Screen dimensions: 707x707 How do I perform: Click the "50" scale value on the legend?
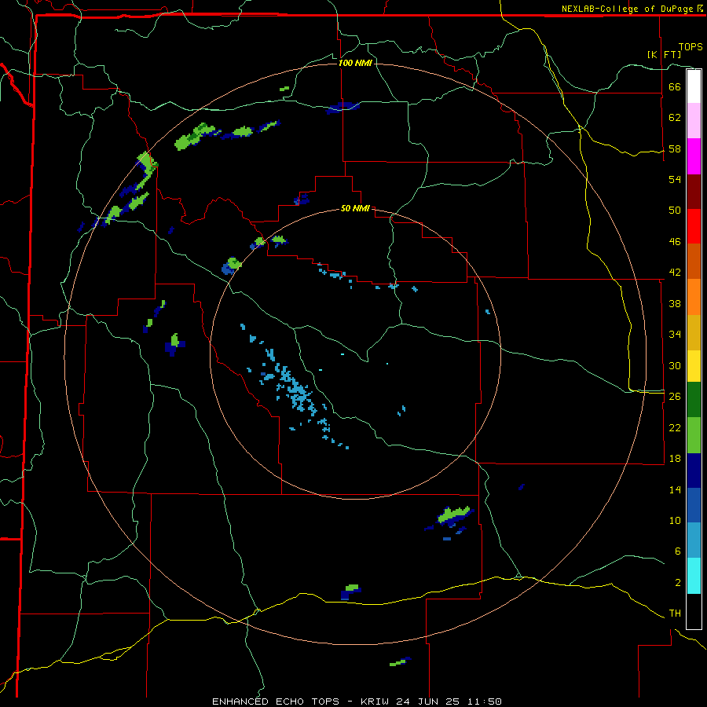click(x=675, y=211)
